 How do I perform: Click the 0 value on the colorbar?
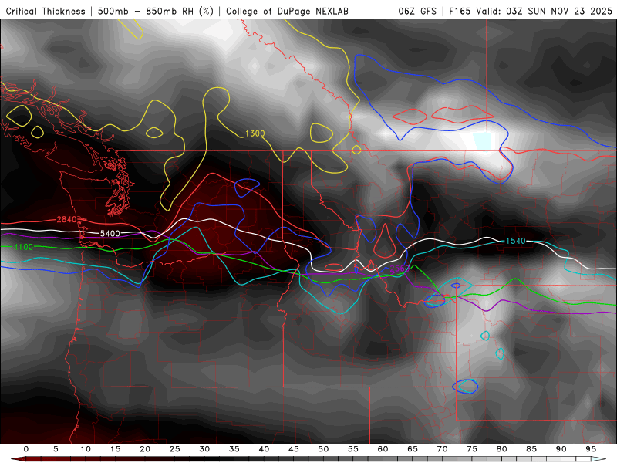pyautogui.click(x=26, y=449)
